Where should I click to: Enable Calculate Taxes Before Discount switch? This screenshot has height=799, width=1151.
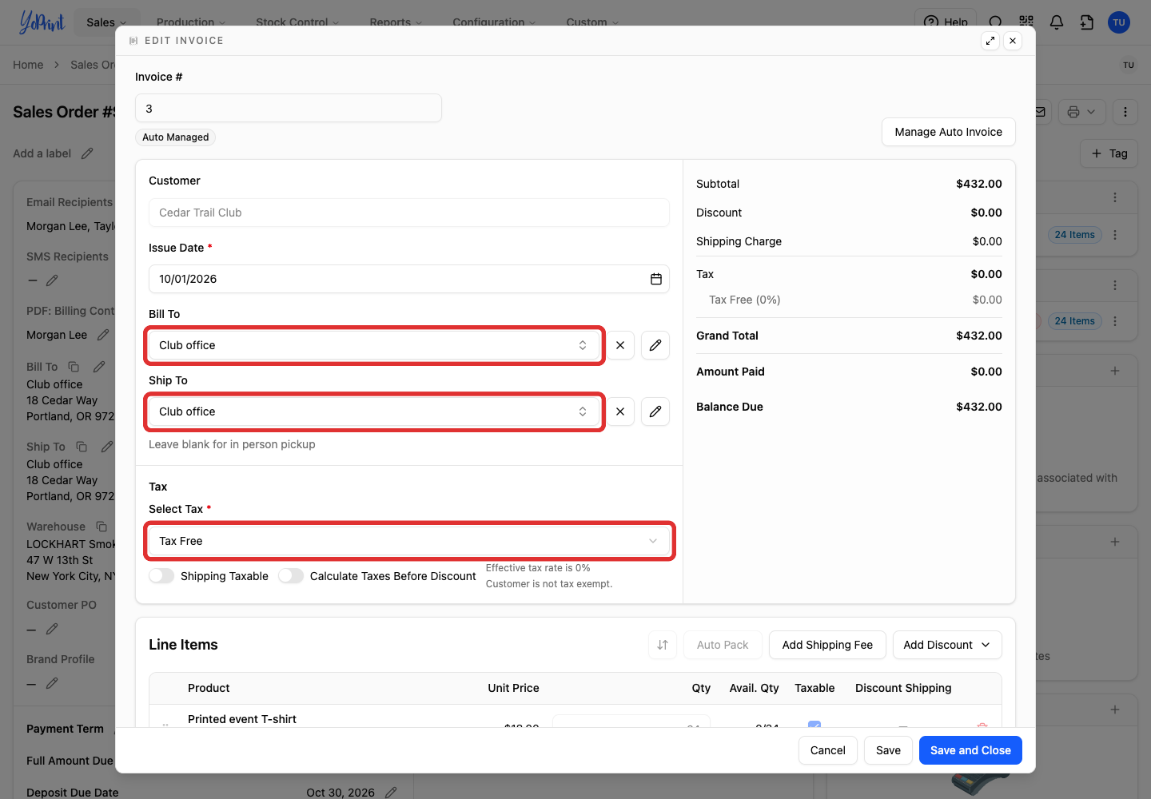(x=291, y=576)
